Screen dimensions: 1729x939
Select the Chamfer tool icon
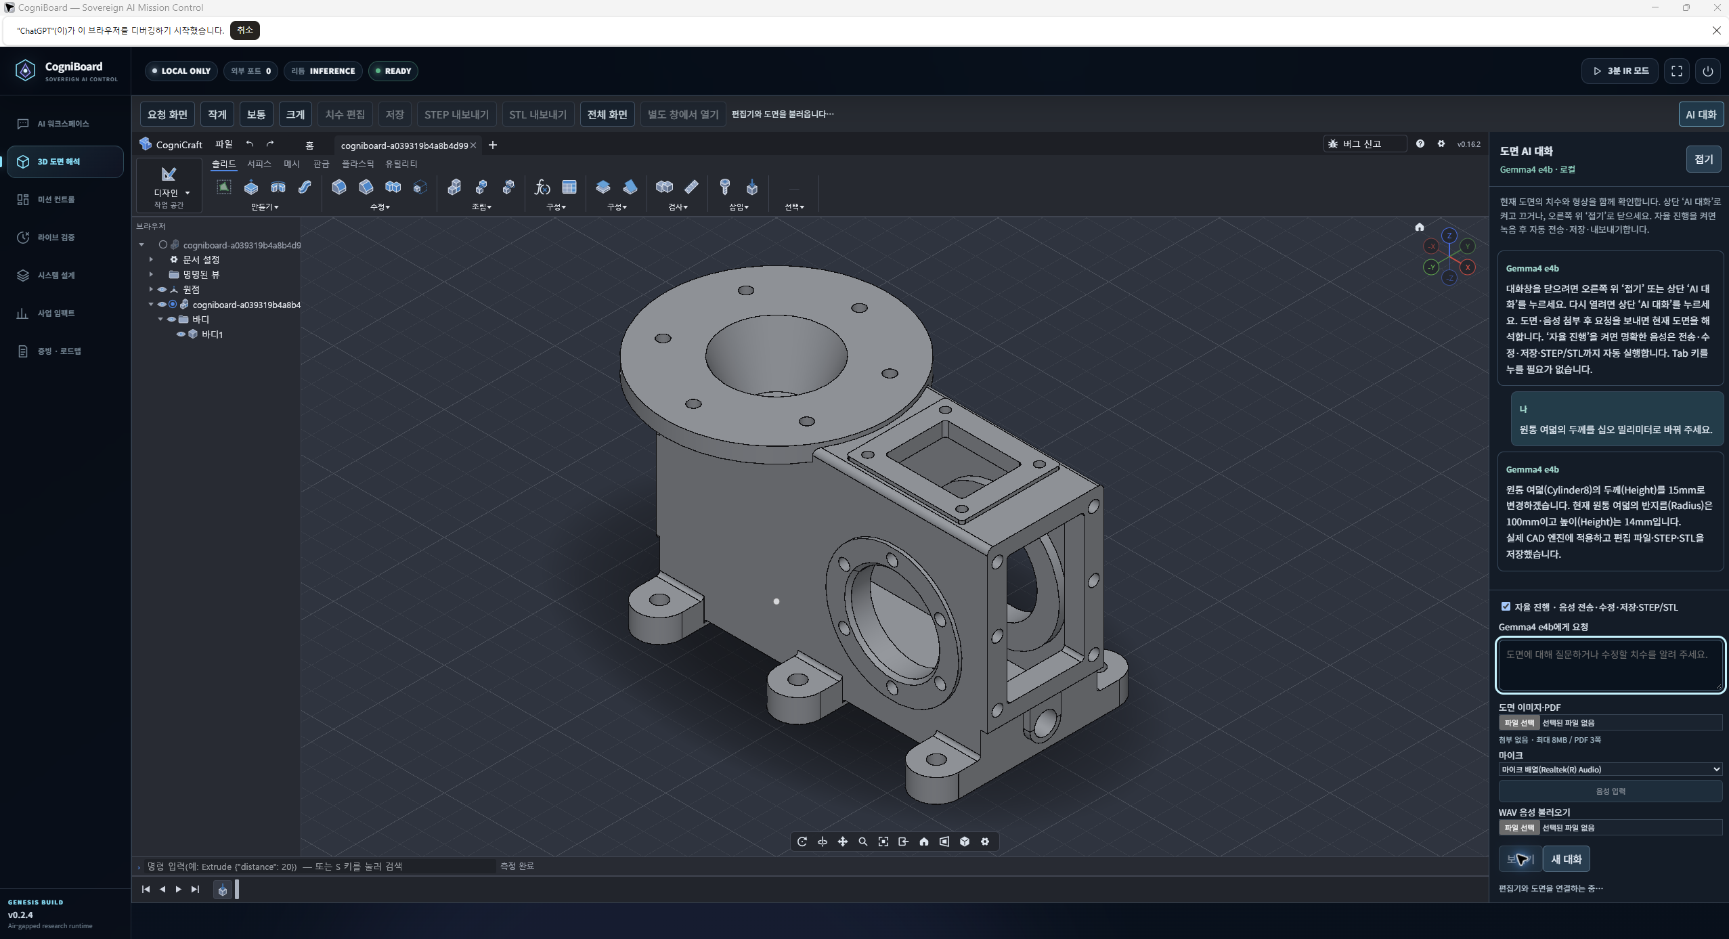pyautogui.click(x=366, y=187)
